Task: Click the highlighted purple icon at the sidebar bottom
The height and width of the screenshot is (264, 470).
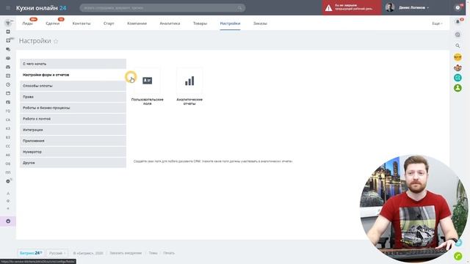Action: [x=8, y=221]
